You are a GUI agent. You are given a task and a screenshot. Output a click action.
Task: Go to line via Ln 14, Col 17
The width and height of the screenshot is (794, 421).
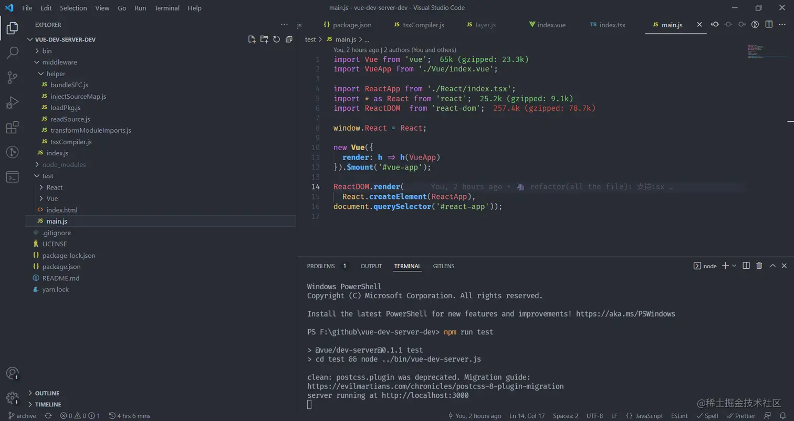click(527, 416)
